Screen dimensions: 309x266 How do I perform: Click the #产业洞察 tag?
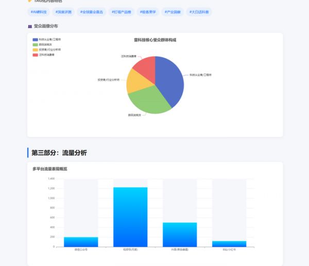point(173,11)
